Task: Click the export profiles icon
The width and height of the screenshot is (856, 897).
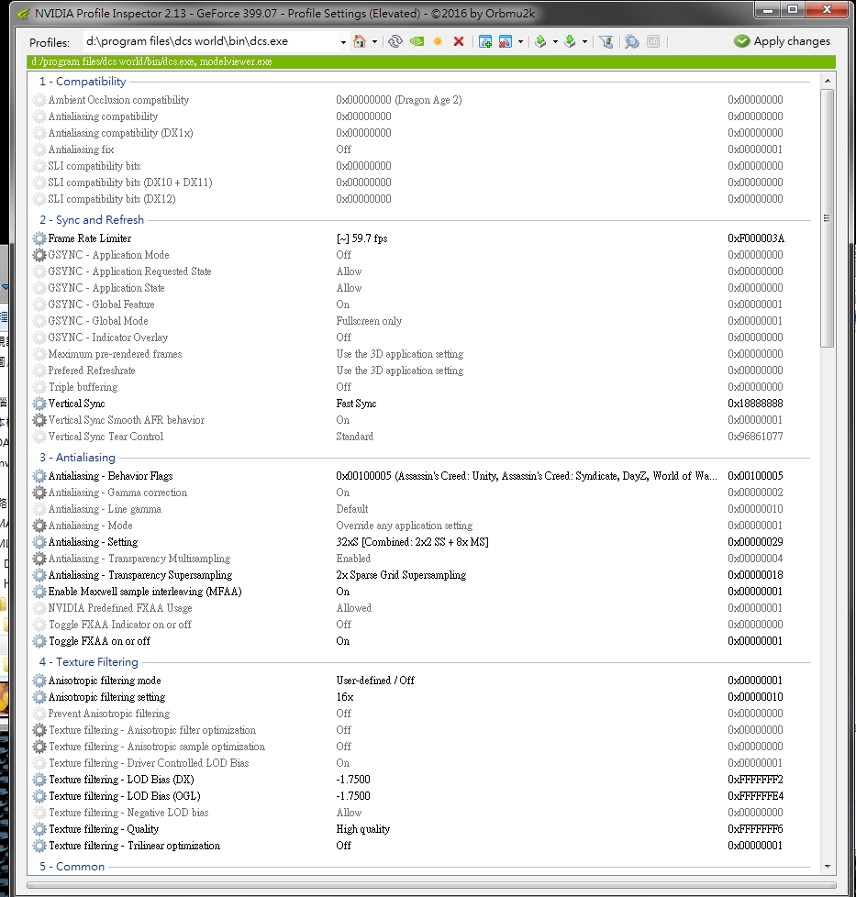Action: click(x=540, y=41)
